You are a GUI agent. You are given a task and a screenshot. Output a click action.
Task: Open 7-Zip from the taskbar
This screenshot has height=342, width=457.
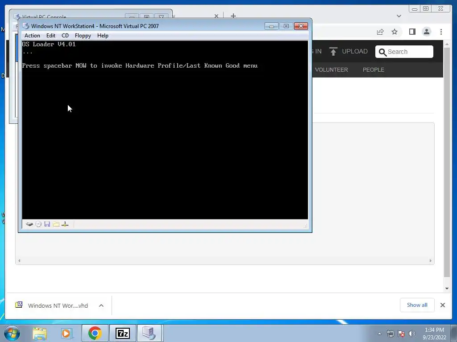(x=122, y=333)
